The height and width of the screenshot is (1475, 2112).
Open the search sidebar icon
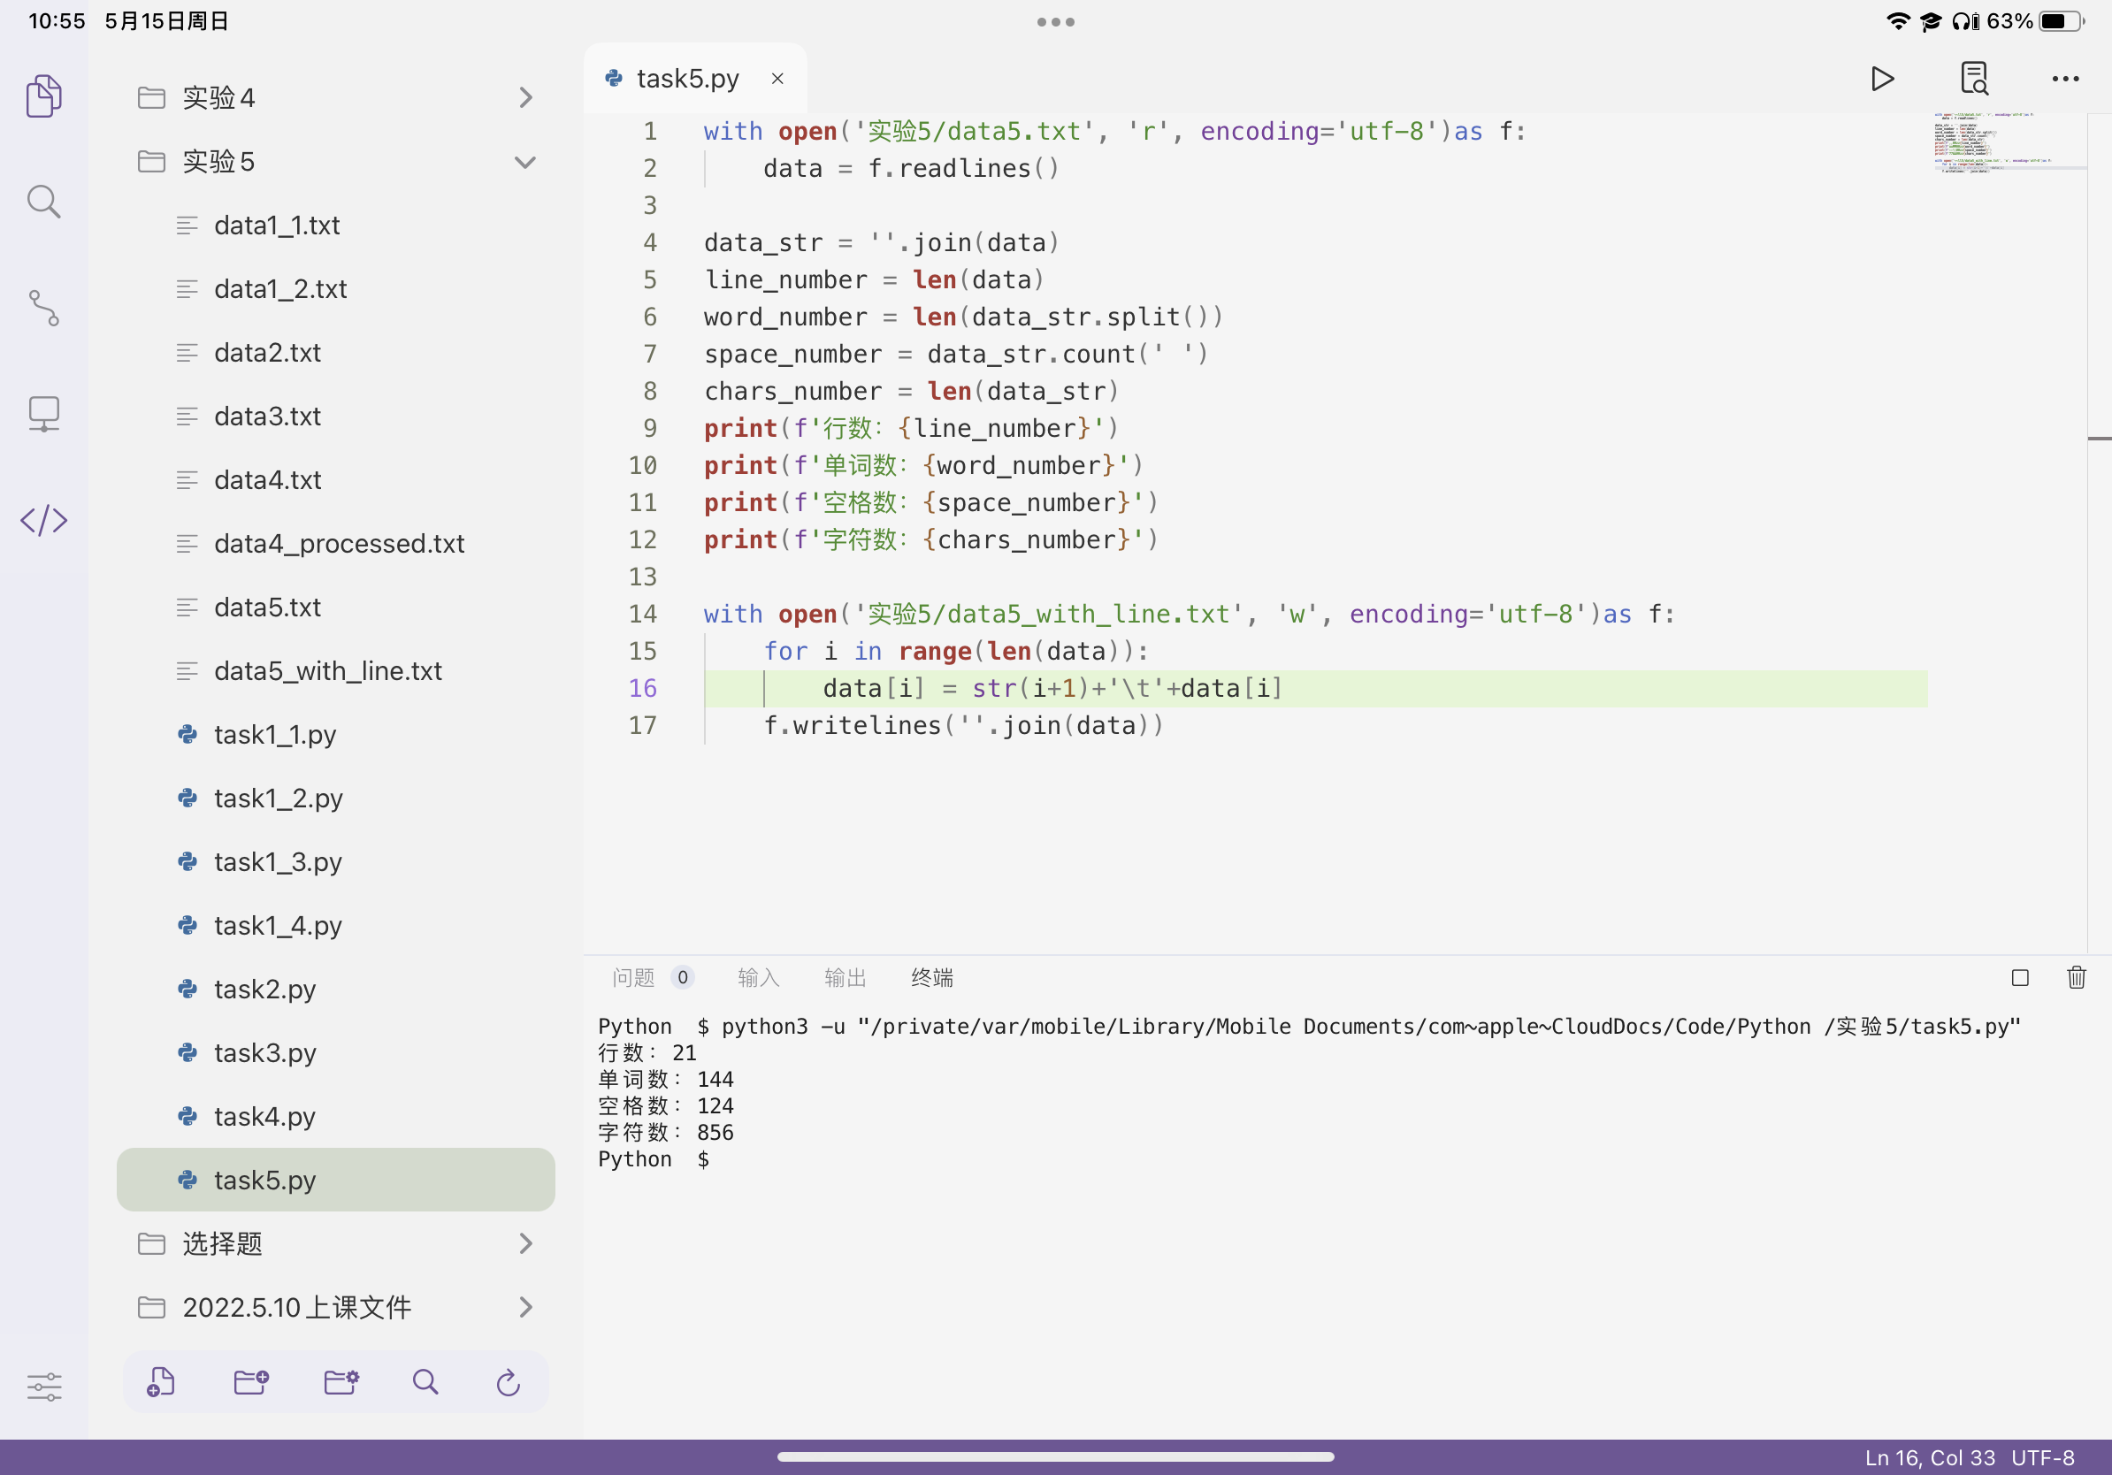tap(44, 202)
